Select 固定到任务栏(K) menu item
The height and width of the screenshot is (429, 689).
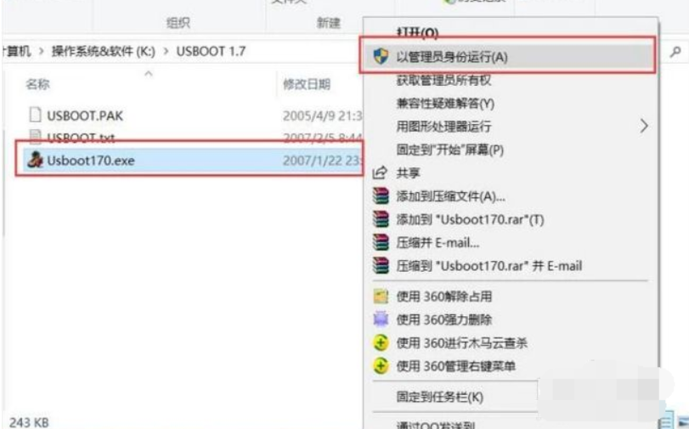click(x=440, y=397)
